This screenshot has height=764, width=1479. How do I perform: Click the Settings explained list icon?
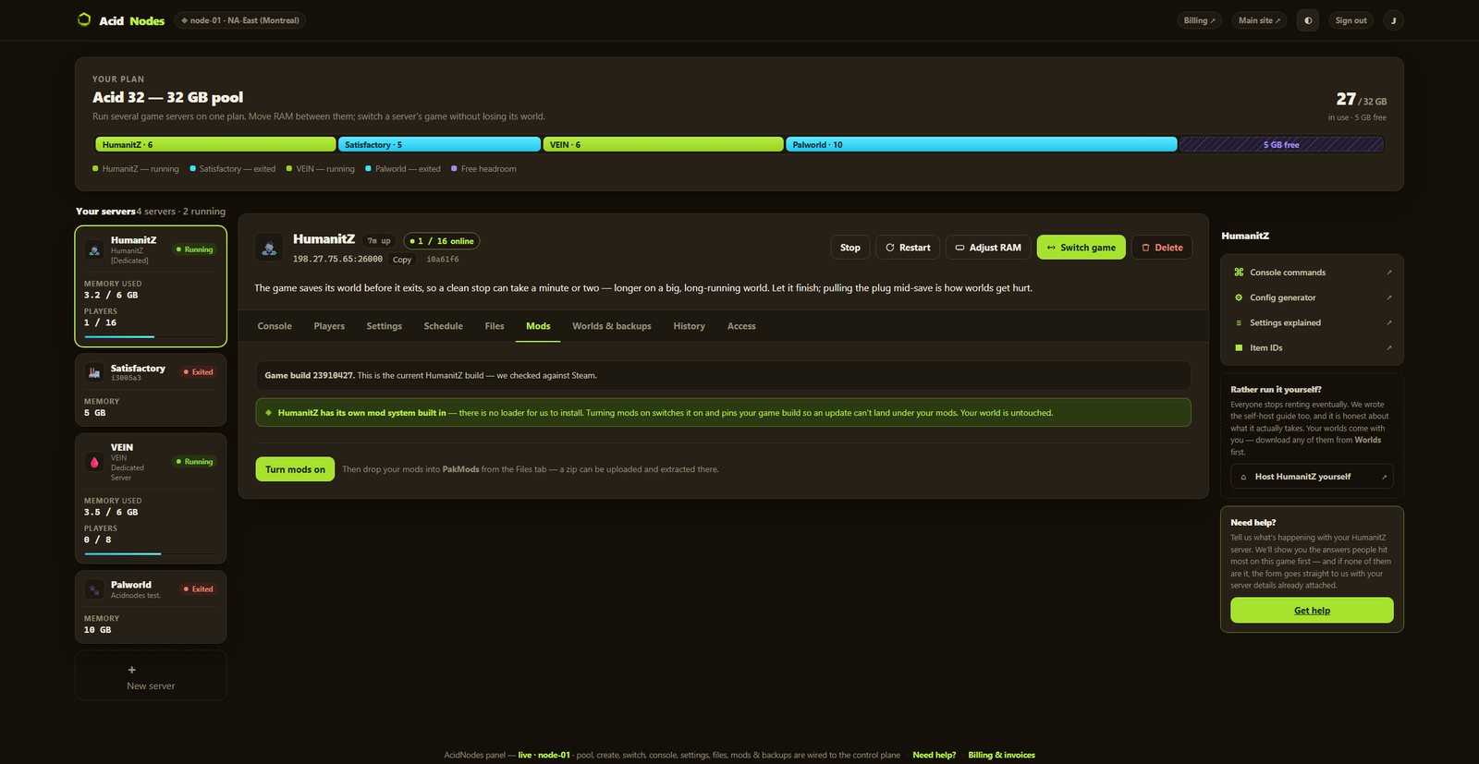[x=1239, y=322]
